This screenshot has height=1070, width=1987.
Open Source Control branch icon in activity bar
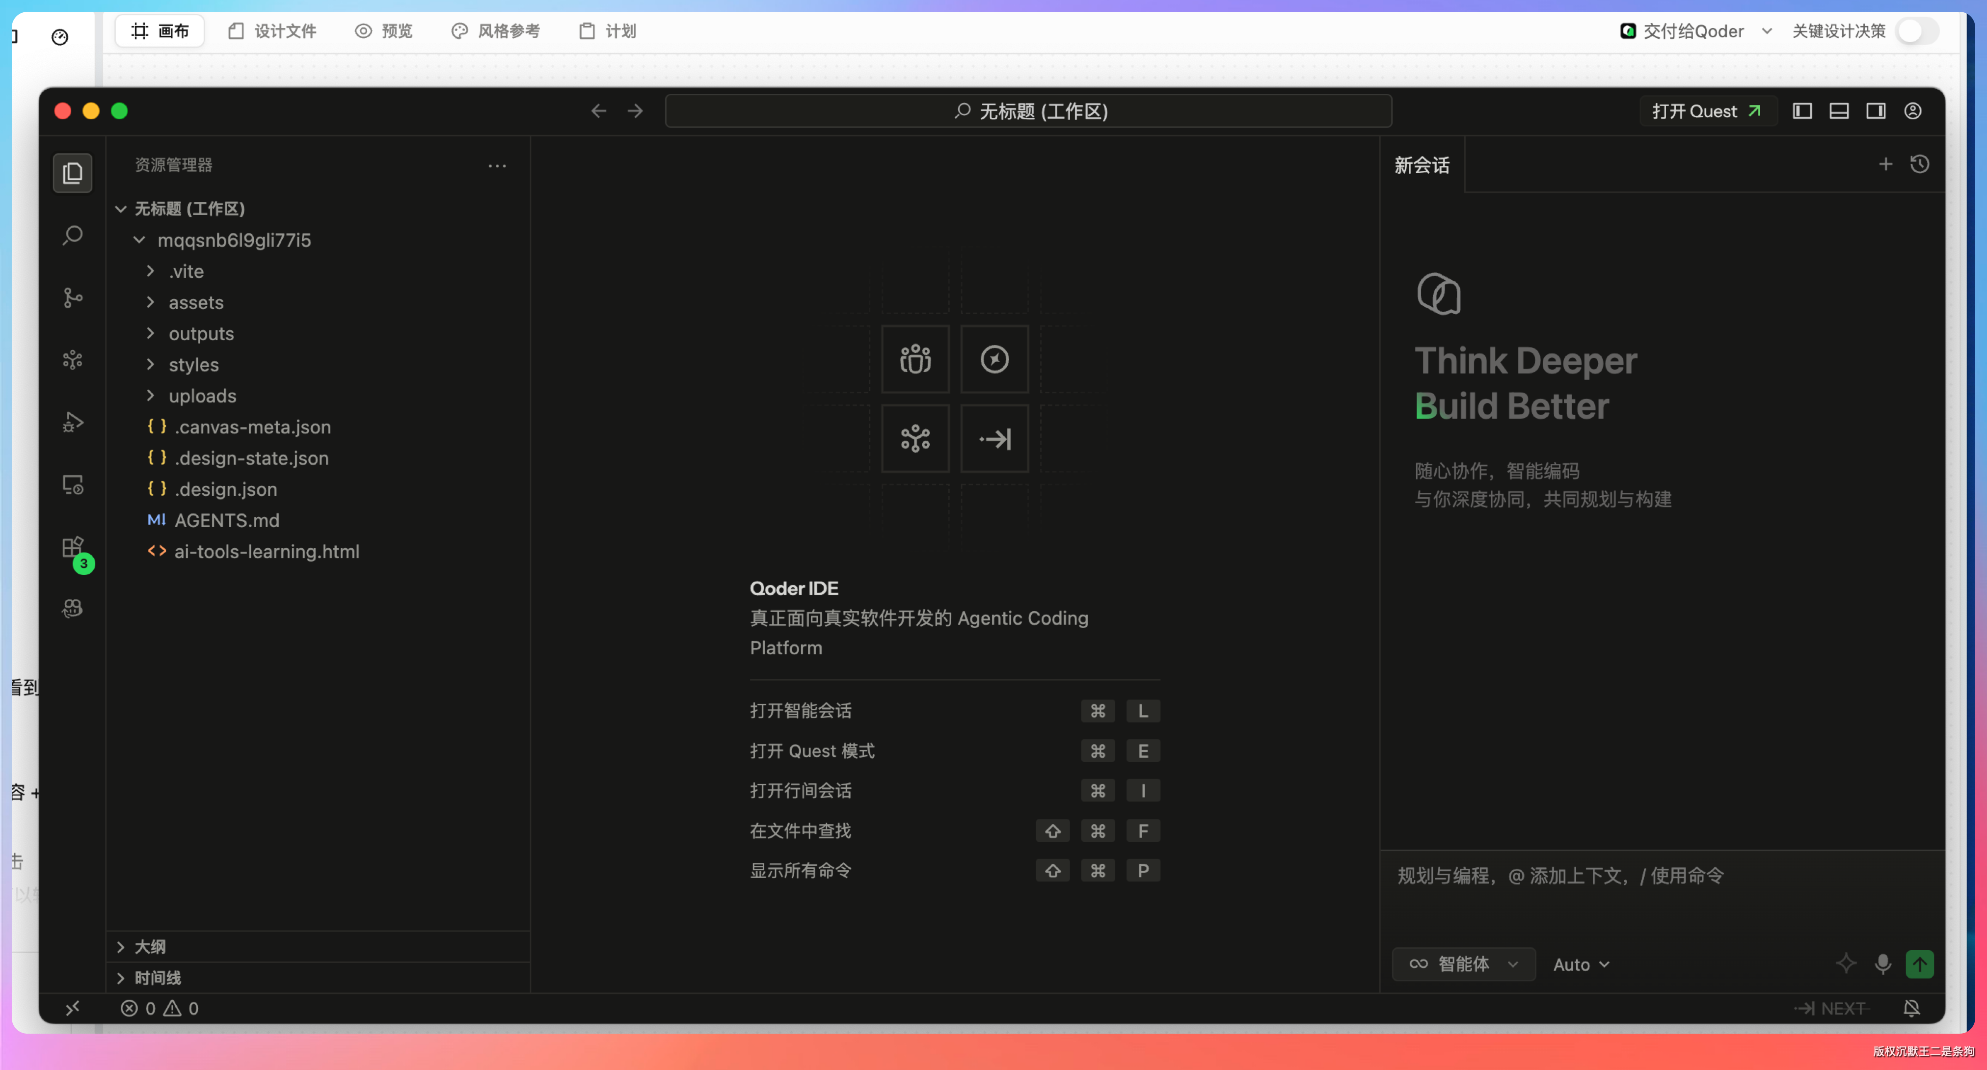pyautogui.click(x=73, y=298)
